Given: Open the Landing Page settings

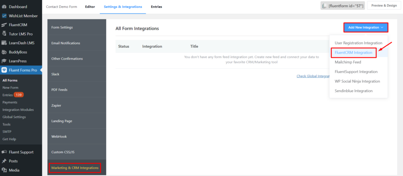Looking at the screenshot, I should click(x=77, y=121).
